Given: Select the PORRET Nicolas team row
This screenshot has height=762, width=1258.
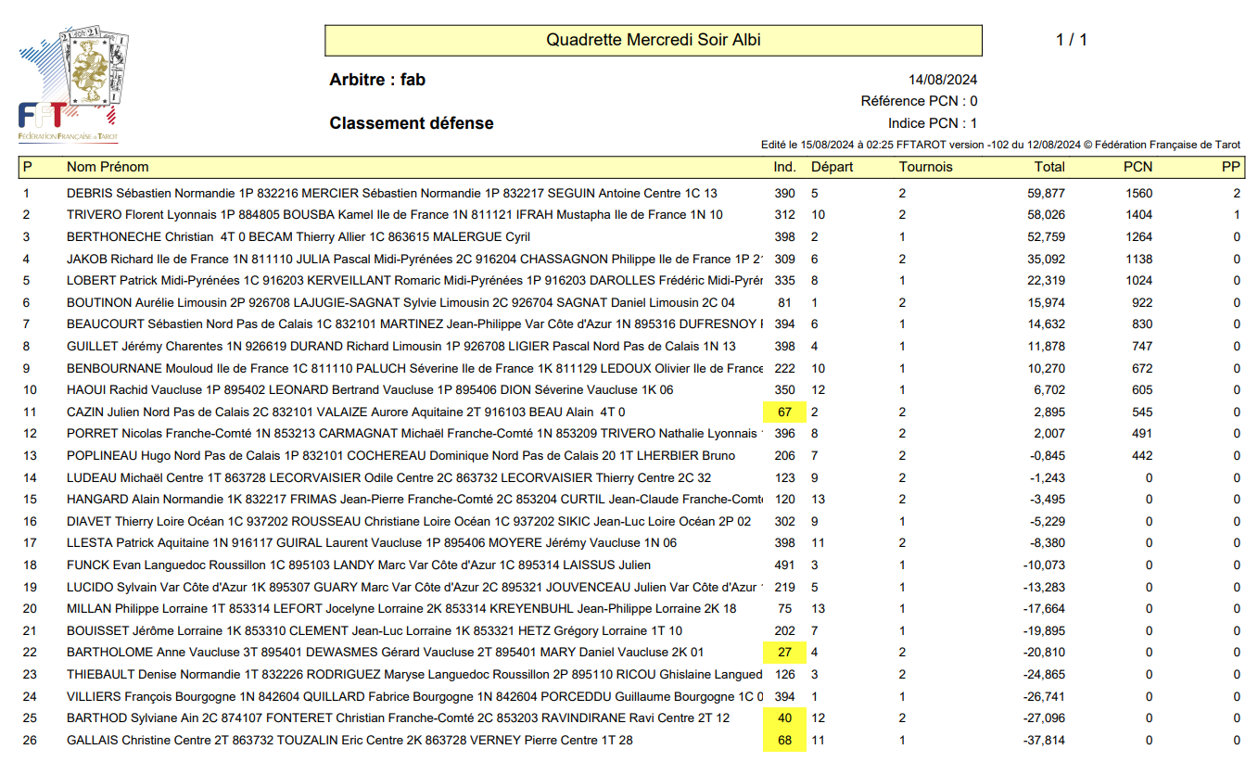Looking at the screenshot, I should tap(631, 434).
